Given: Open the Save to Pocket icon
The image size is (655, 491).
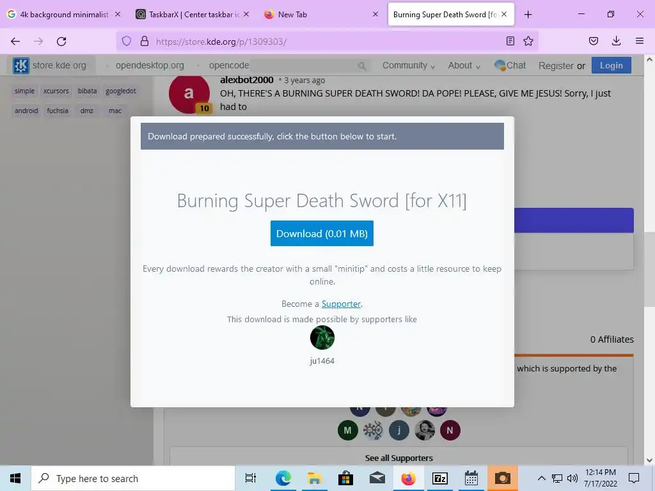Looking at the screenshot, I should pyautogui.click(x=594, y=41).
